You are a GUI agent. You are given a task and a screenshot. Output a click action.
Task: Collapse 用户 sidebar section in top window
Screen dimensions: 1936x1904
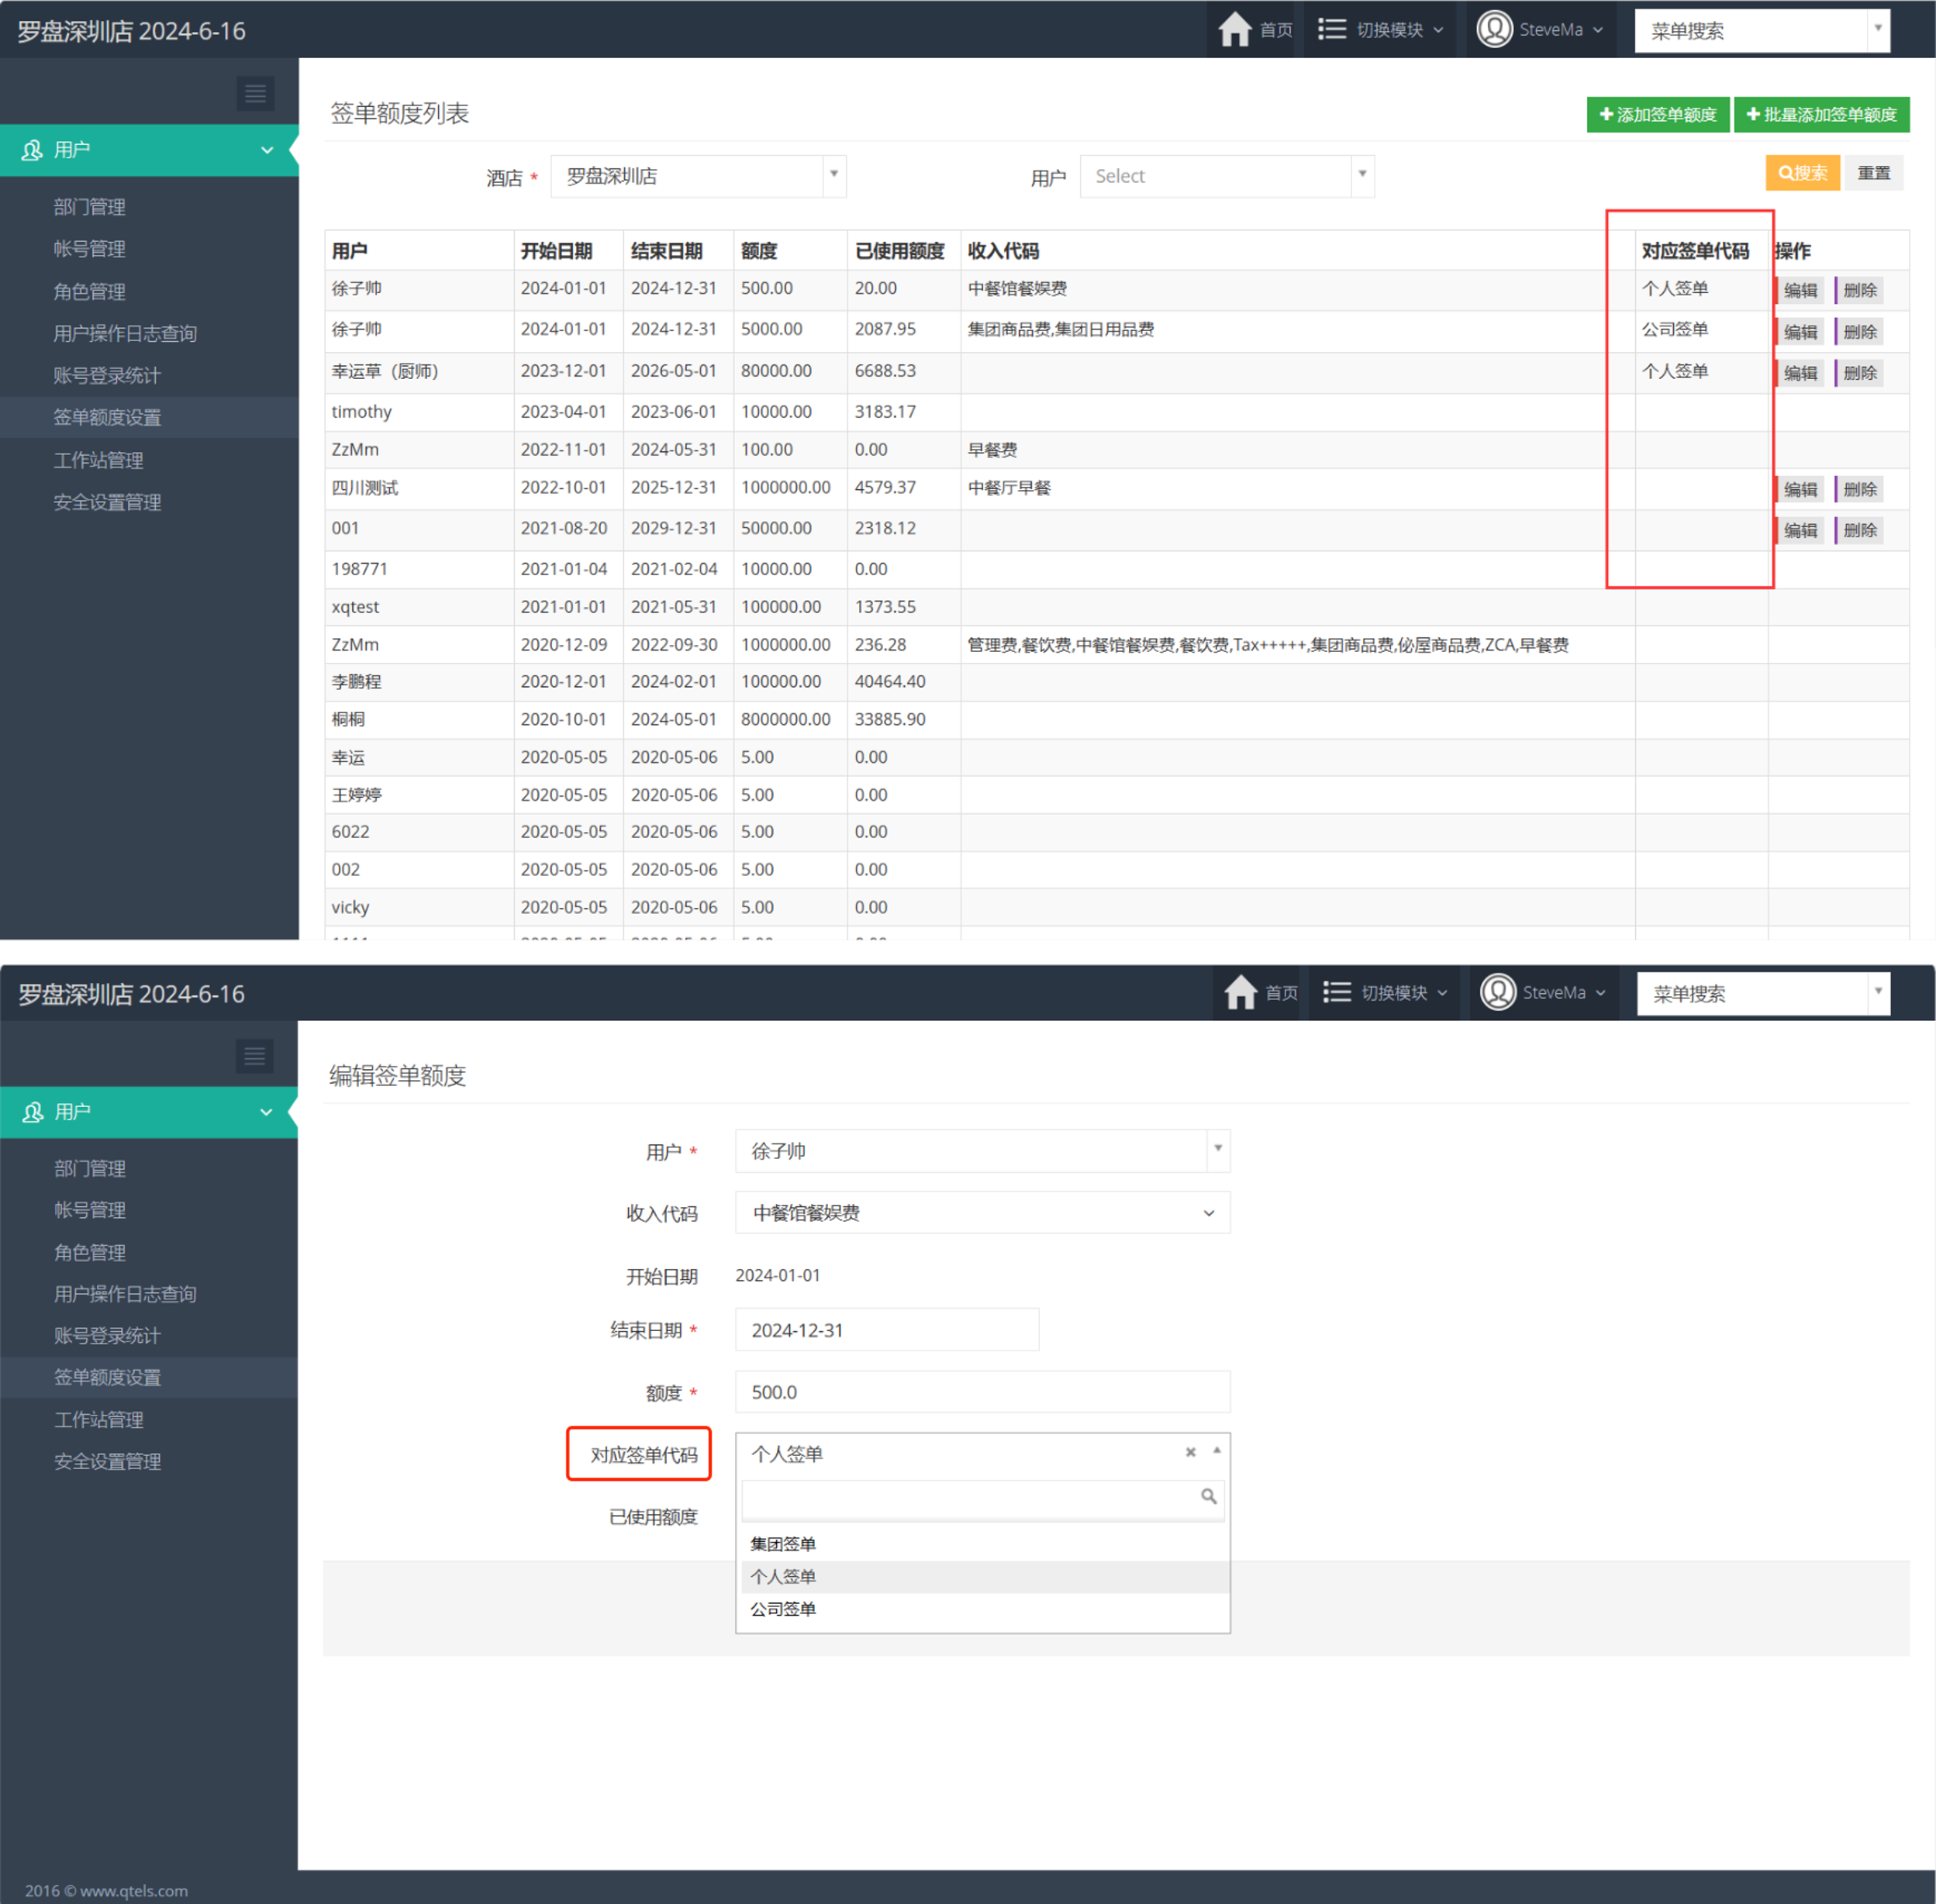149,150
